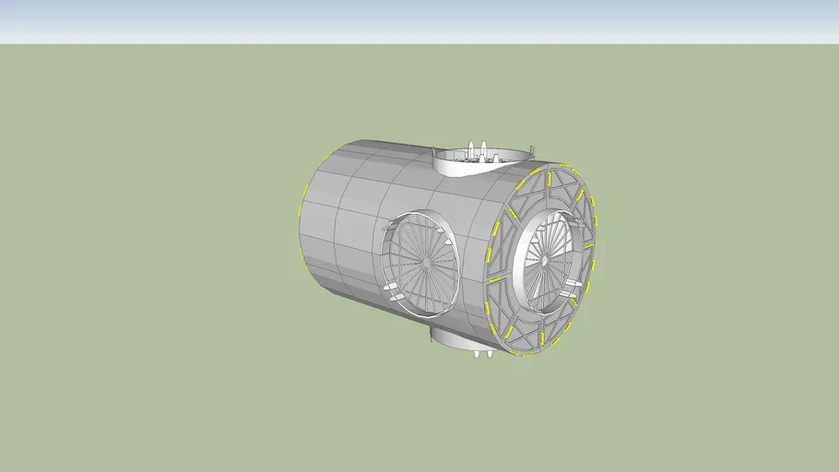
Task: Click the tall alignment pins in the top port
Action: [477, 149]
